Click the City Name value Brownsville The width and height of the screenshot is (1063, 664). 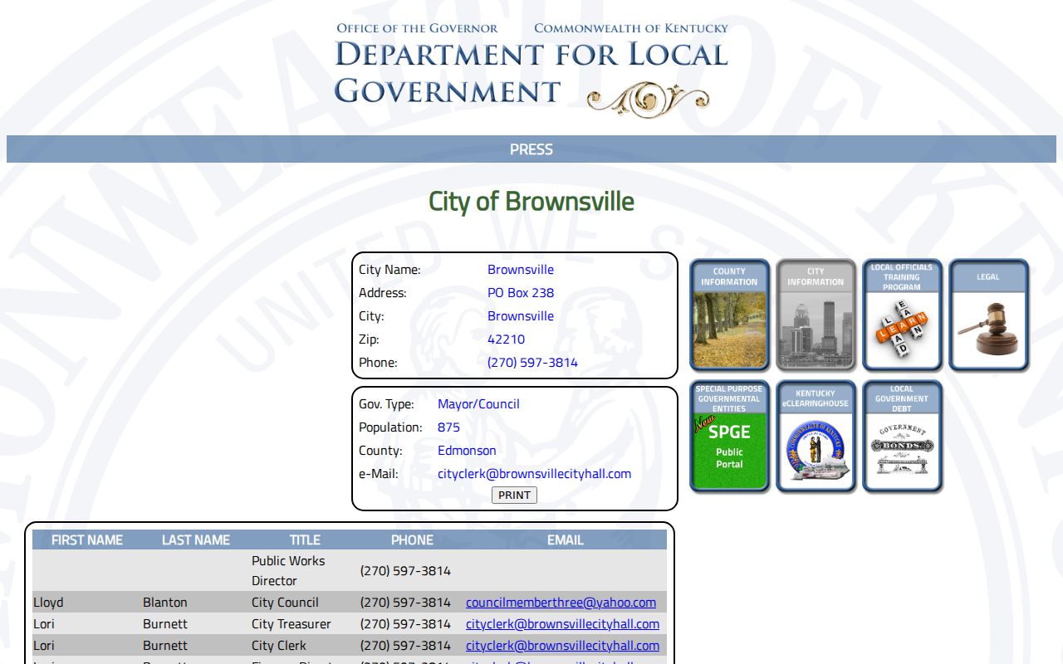point(521,270)
